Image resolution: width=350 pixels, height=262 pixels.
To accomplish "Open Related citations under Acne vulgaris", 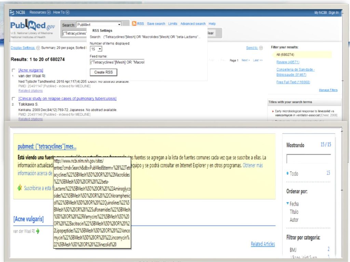I will pyautogui.click(x=30, y=91).
